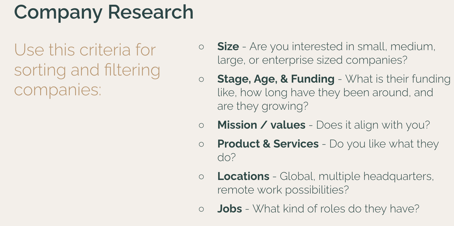Click the bullet circle before "Product & Services"
This screenshot has width=454, height=226.
(202, 144)
